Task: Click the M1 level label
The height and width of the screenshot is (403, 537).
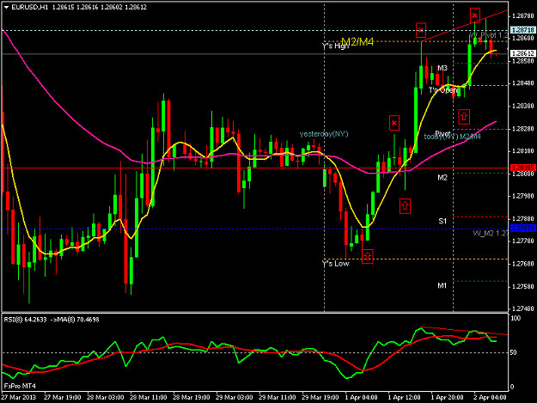Action: click(x=442, y=285)
